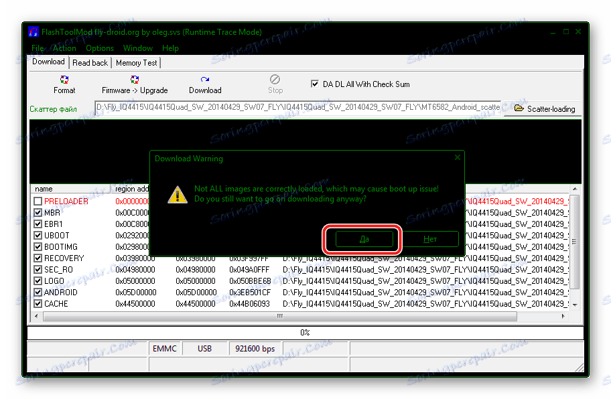Decline the warning with the Нет button
611x399 pixels.
(430, 239)
